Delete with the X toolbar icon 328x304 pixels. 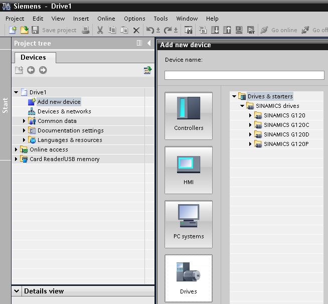[136, 30]
